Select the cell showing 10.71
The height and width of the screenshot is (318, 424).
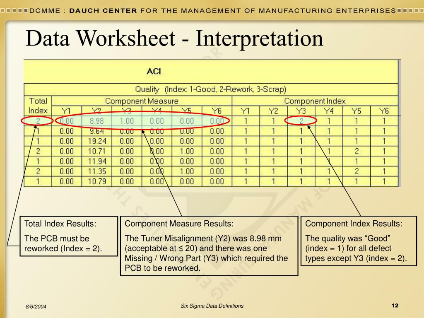(97, 151)
